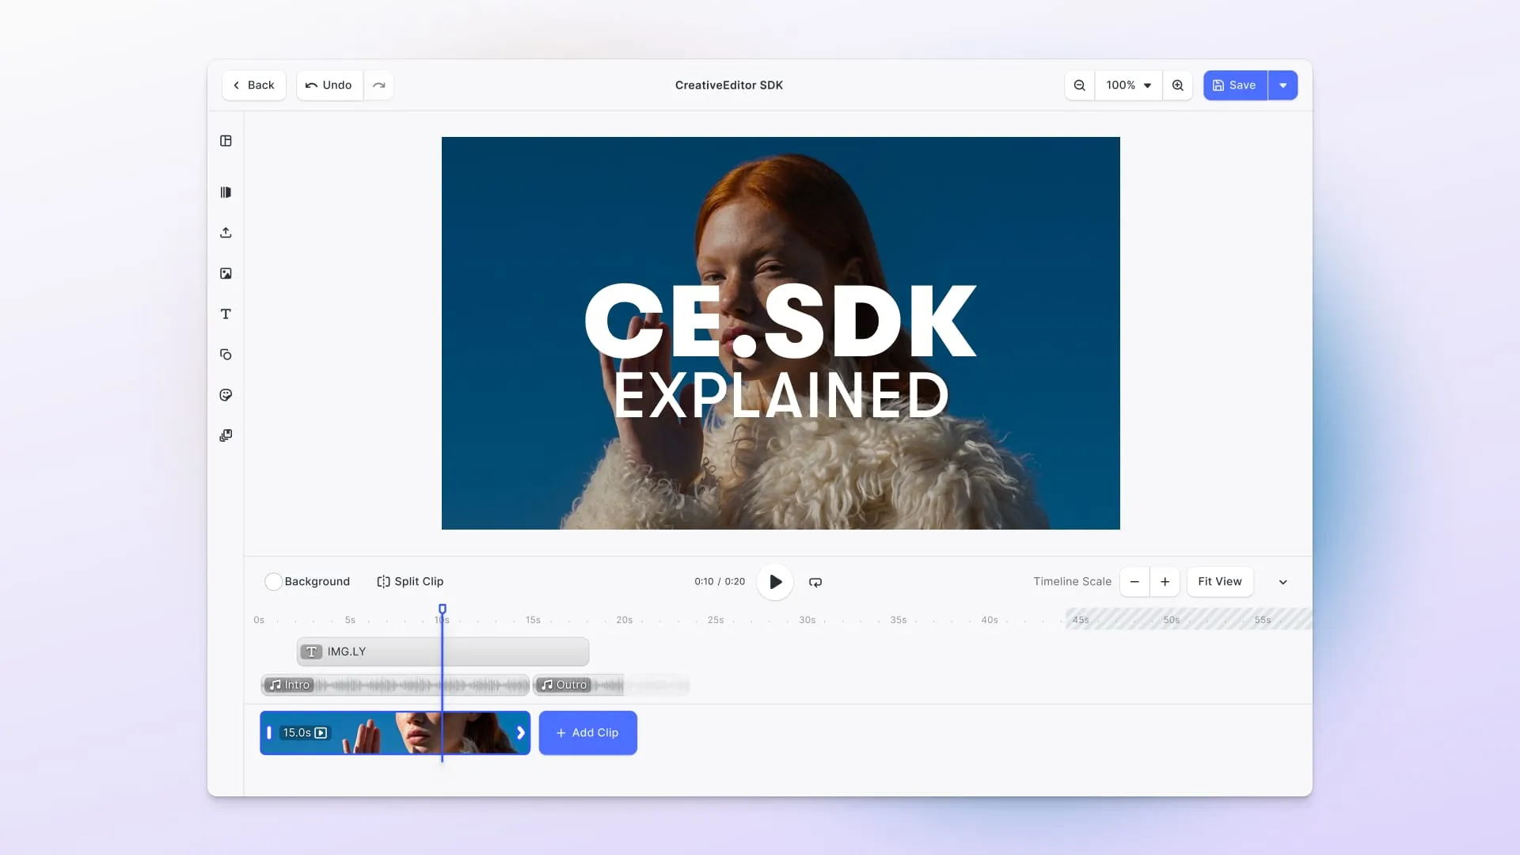Open the shapes icon in sidebar
Screen dimensions: 1520x855
click(x=226, y=355)
